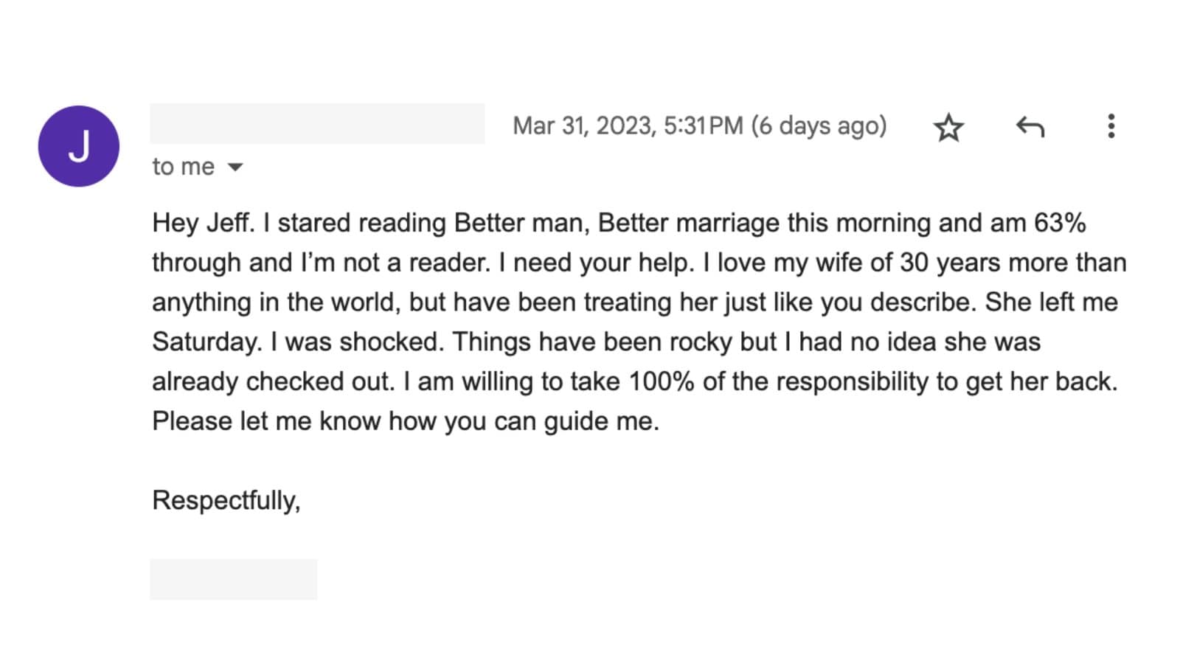Image resolution: width=1180 pixels, height=664 pixels.
Task: Star this email message
Action: 948,128
